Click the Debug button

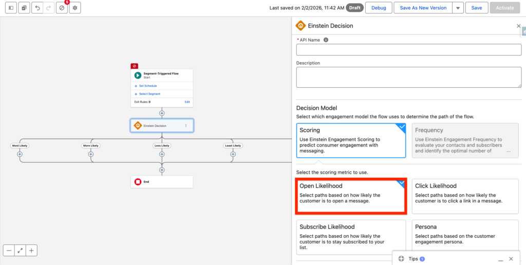coord(379,8)
